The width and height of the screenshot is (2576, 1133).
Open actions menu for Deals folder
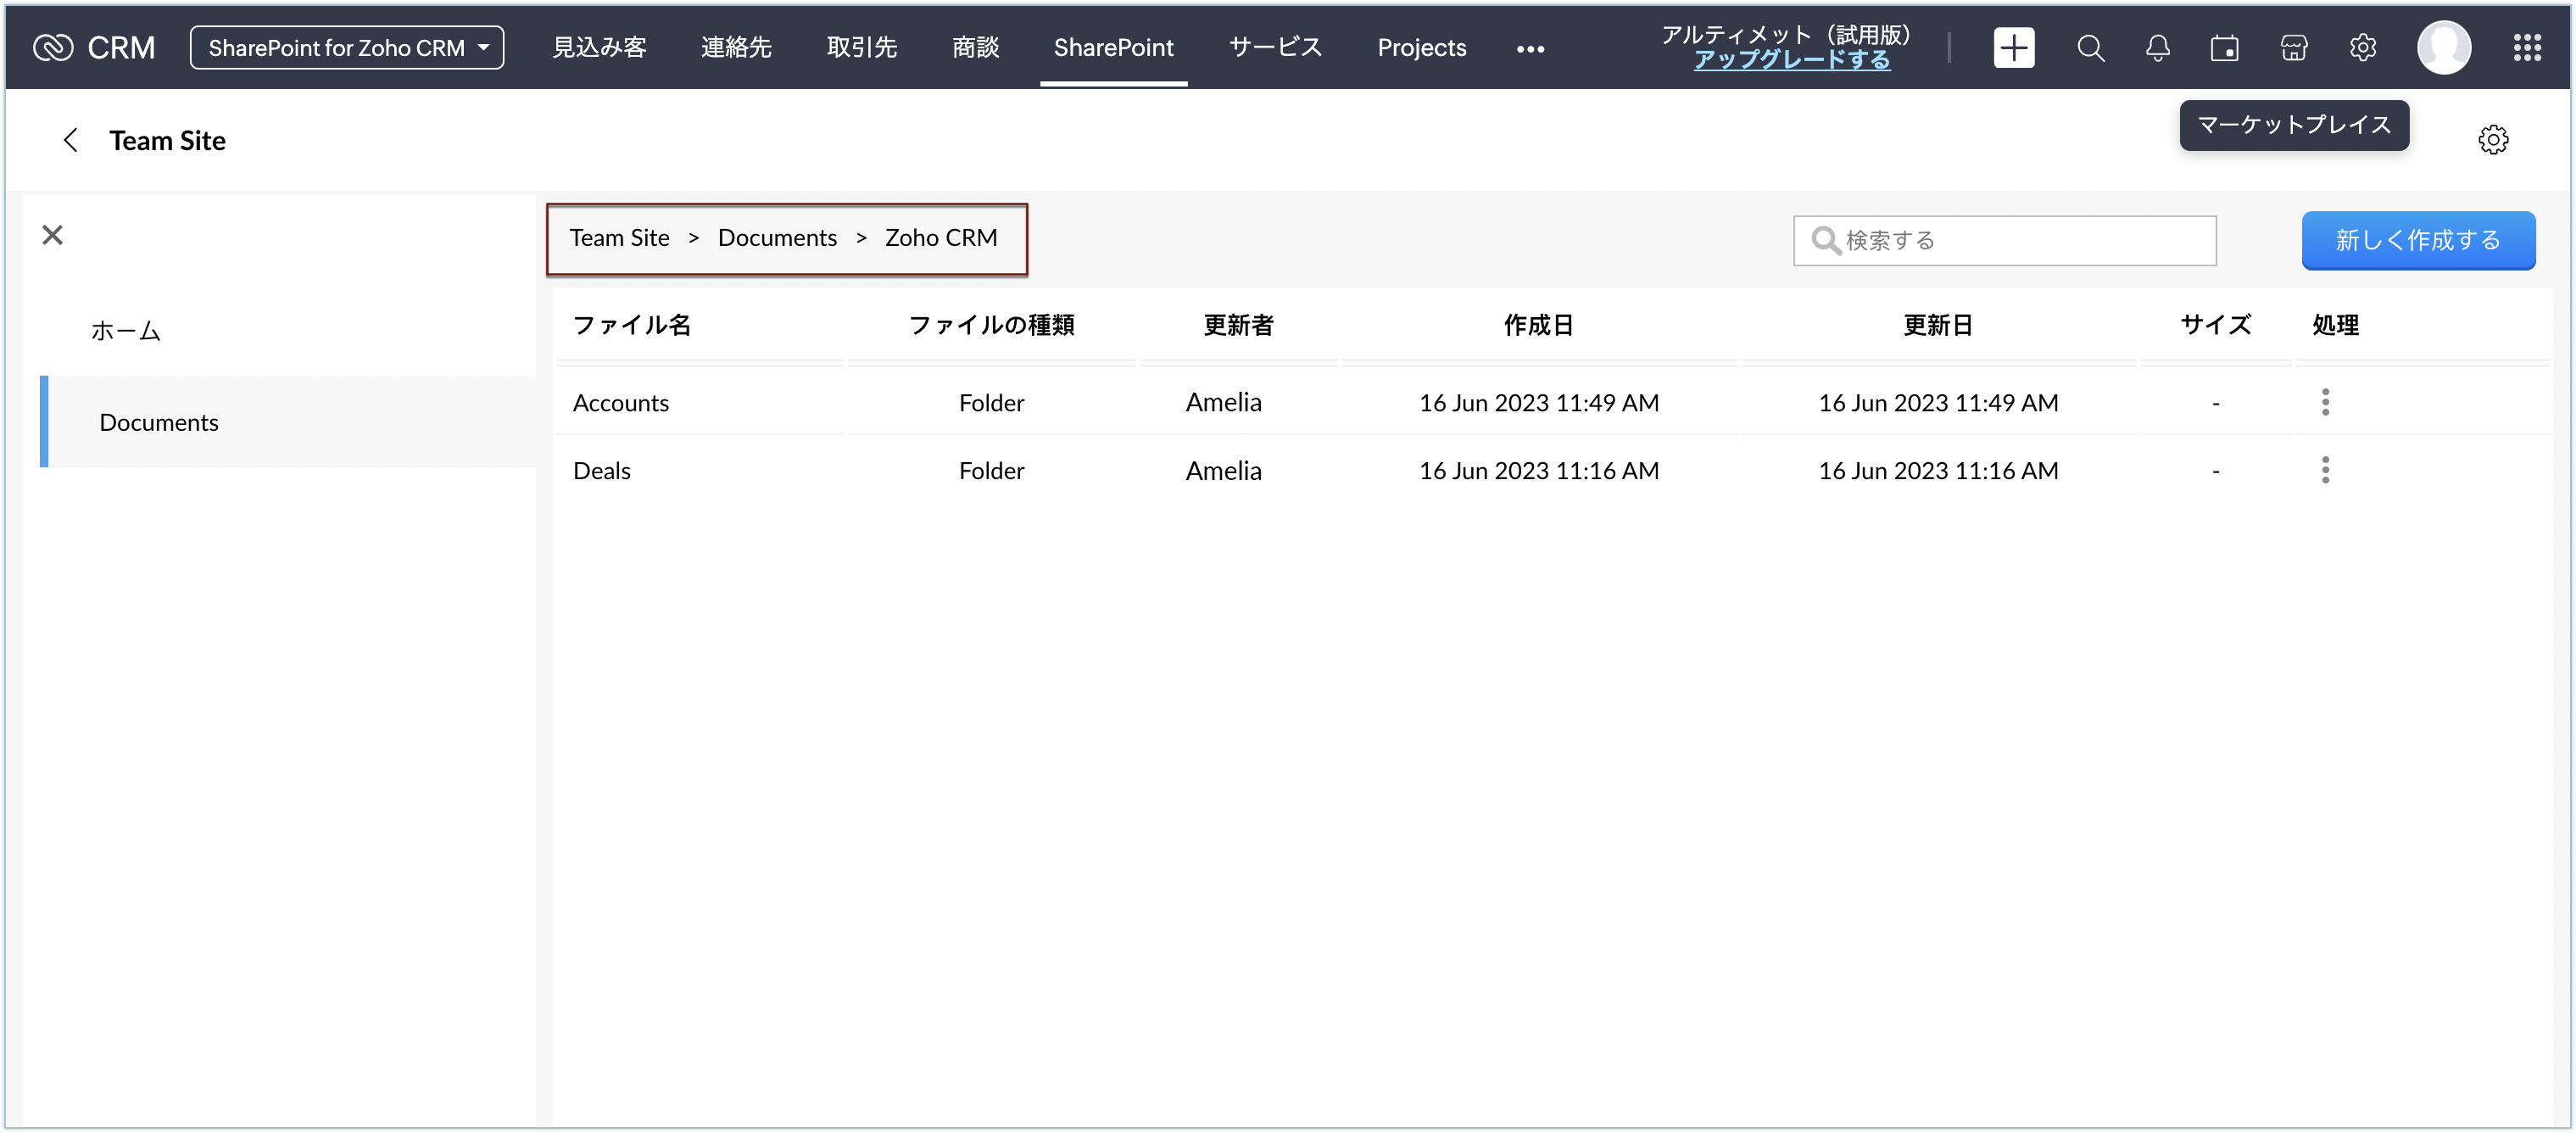[x=2325, y=470]
